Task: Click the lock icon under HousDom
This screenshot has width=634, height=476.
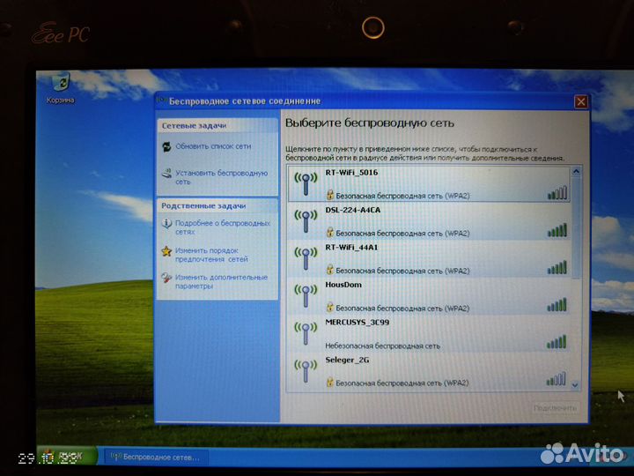Action: point(330,308)
